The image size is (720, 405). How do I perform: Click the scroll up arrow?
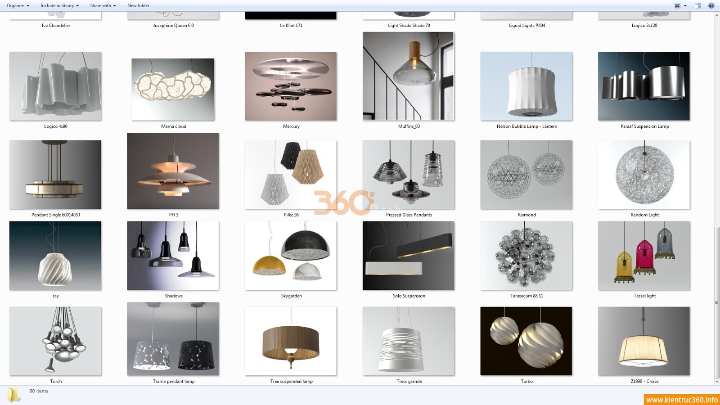pos(716,15)
